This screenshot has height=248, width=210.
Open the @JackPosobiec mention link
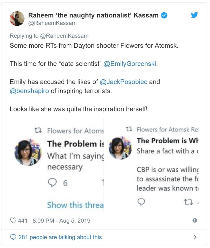click(124, 82)
